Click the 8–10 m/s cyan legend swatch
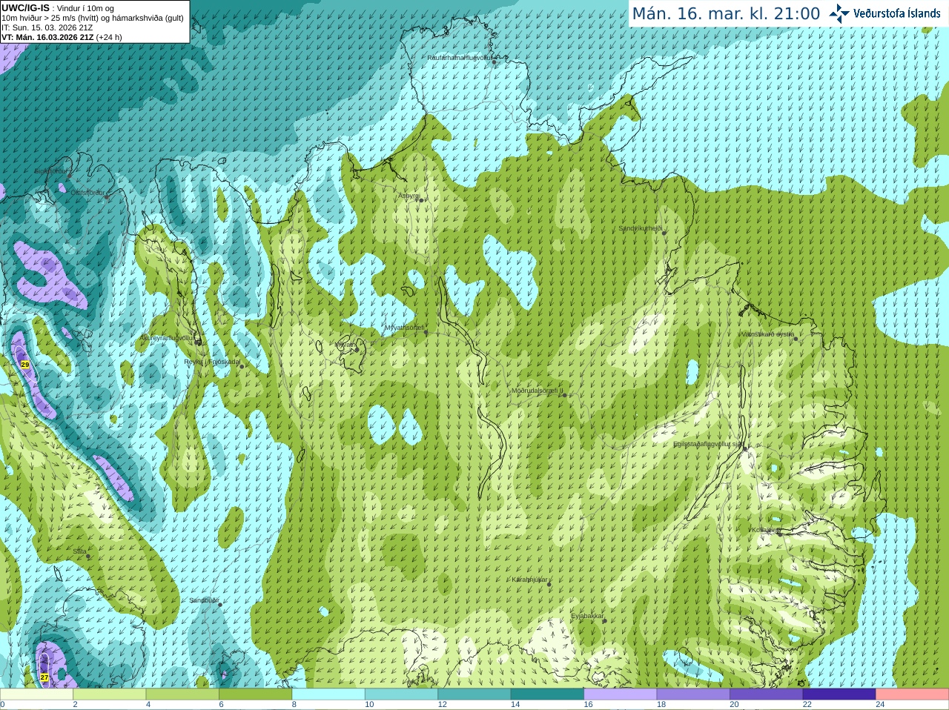Viewport: 949px width, 710px height. pyautogui.click(x=328, y=694)
